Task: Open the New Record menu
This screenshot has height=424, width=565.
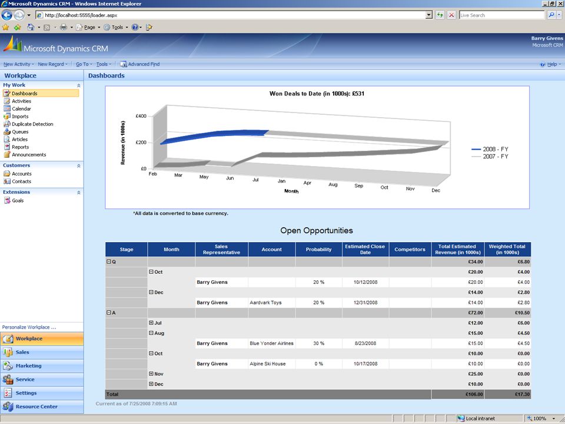Action: click(x=52, y=64)
